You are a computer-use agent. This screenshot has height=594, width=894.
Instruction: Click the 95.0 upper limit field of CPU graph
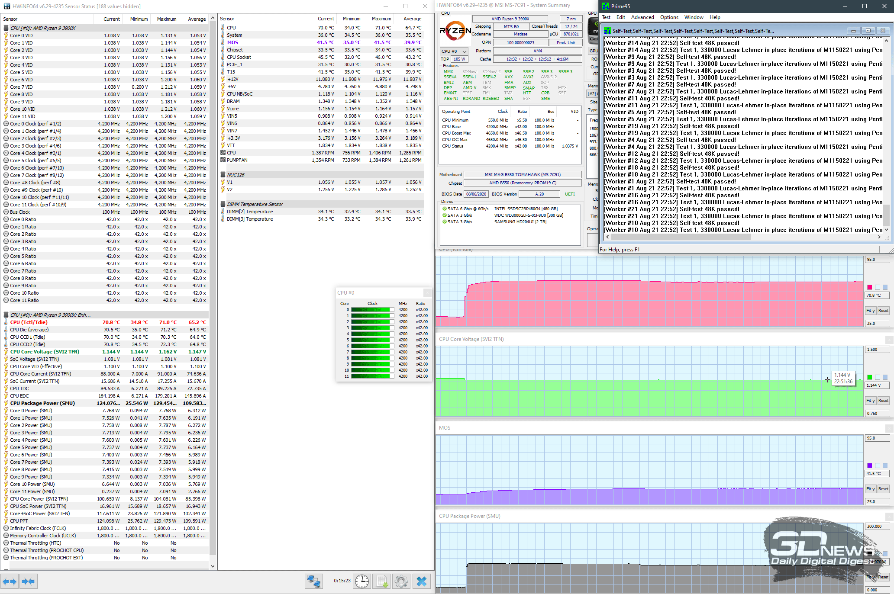coord(877,260)
